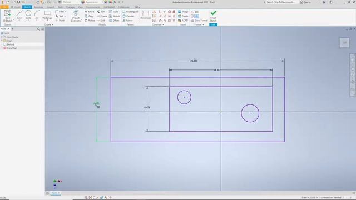
Task: Select the Stretch tool
Action: (114, 16)
